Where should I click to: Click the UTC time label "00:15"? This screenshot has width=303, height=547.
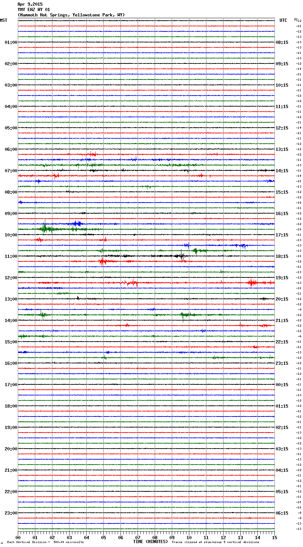[282, 385]
